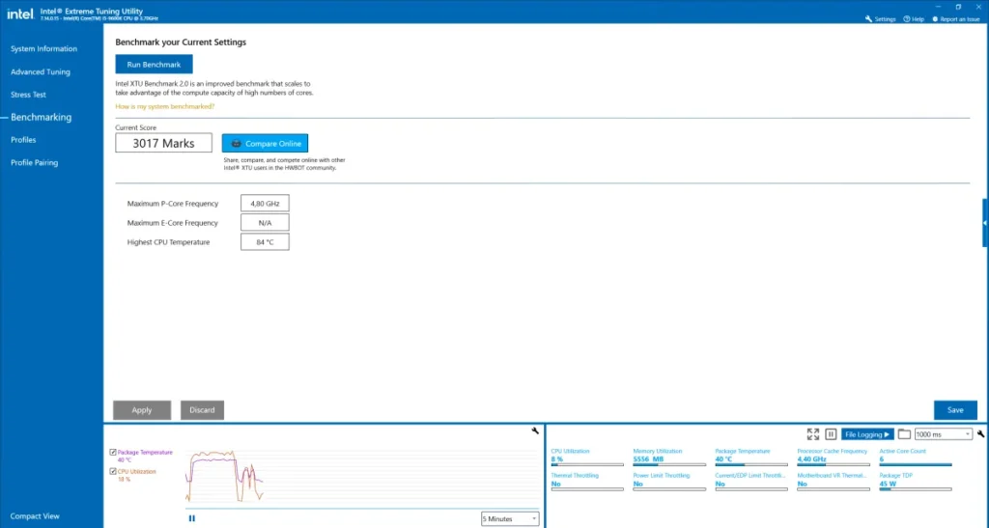Click the Package TDP 45 W monitor
Image resolution: width=989 pixels, height=528 pixels.
coord(916,482)
